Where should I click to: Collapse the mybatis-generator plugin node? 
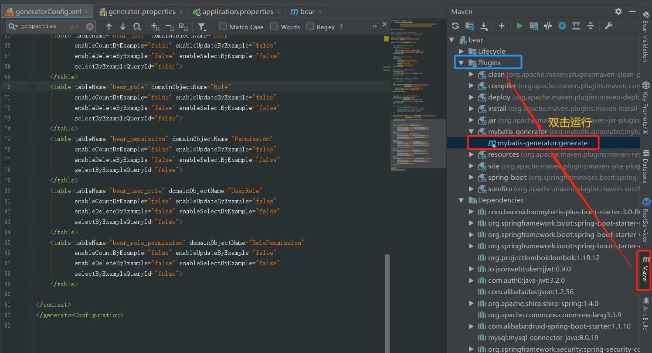pos(471,131)
